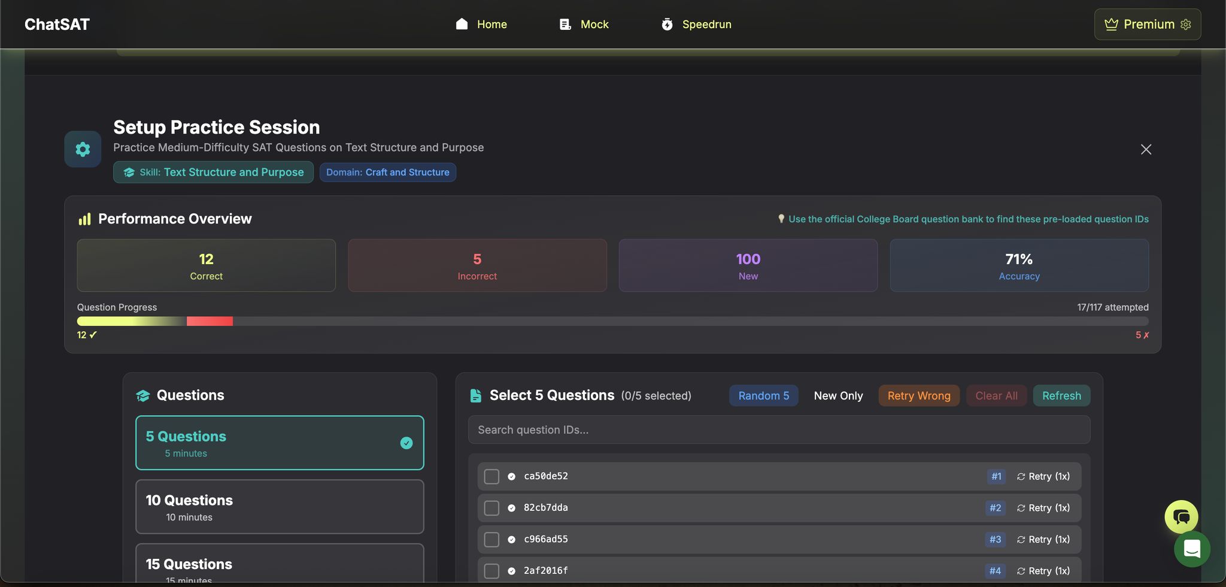Click in the Search question IDs field
The image size is (1226, 587).
click(778, 430)
